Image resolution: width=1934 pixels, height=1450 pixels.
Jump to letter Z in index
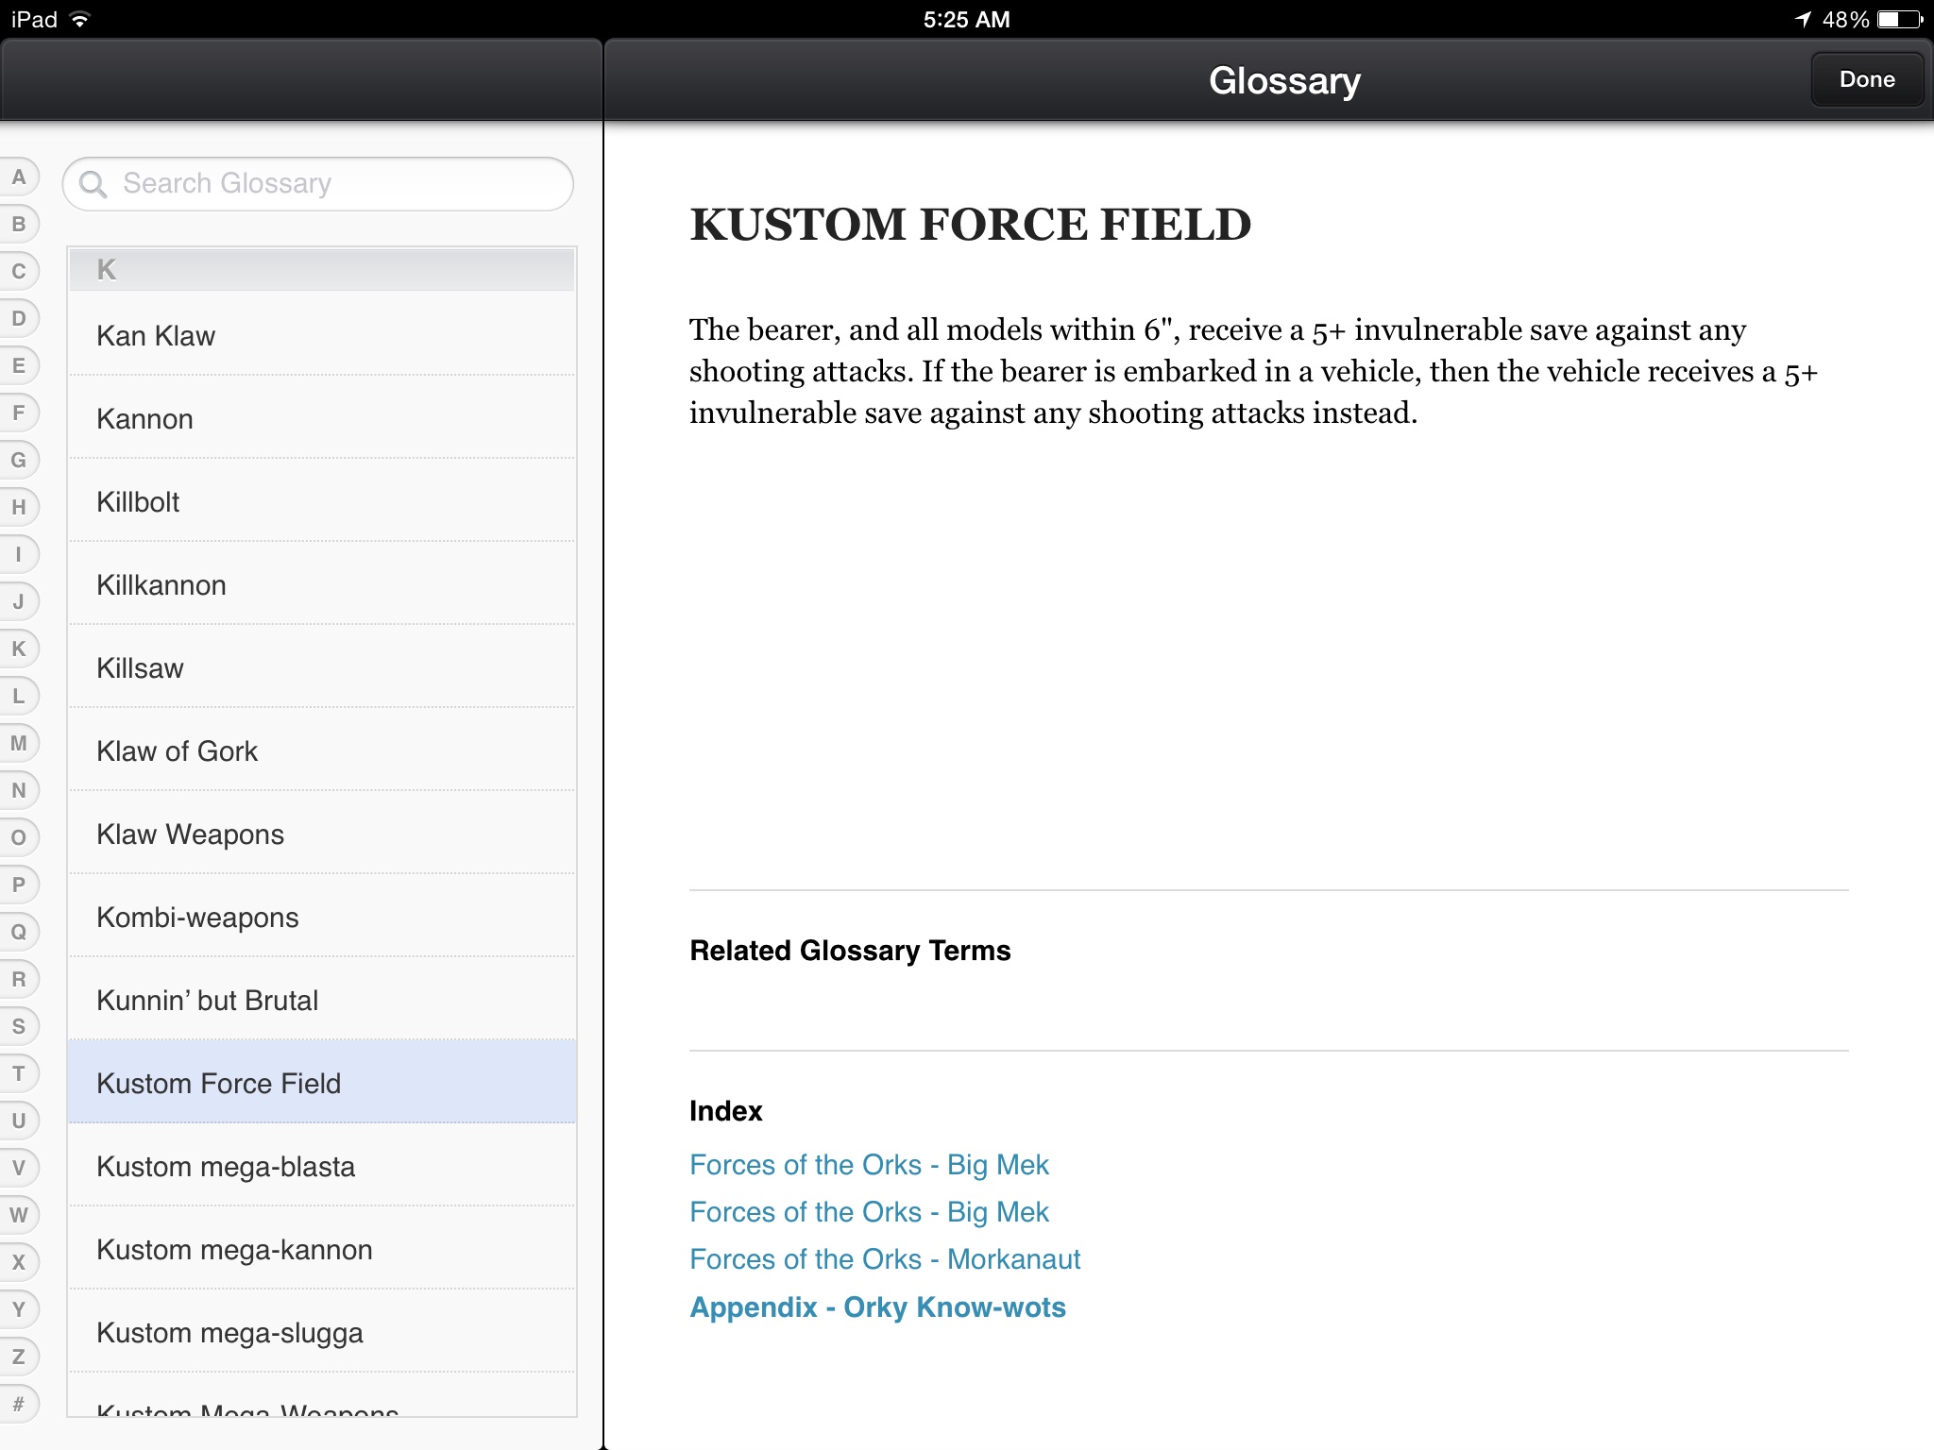point(19,1357)
